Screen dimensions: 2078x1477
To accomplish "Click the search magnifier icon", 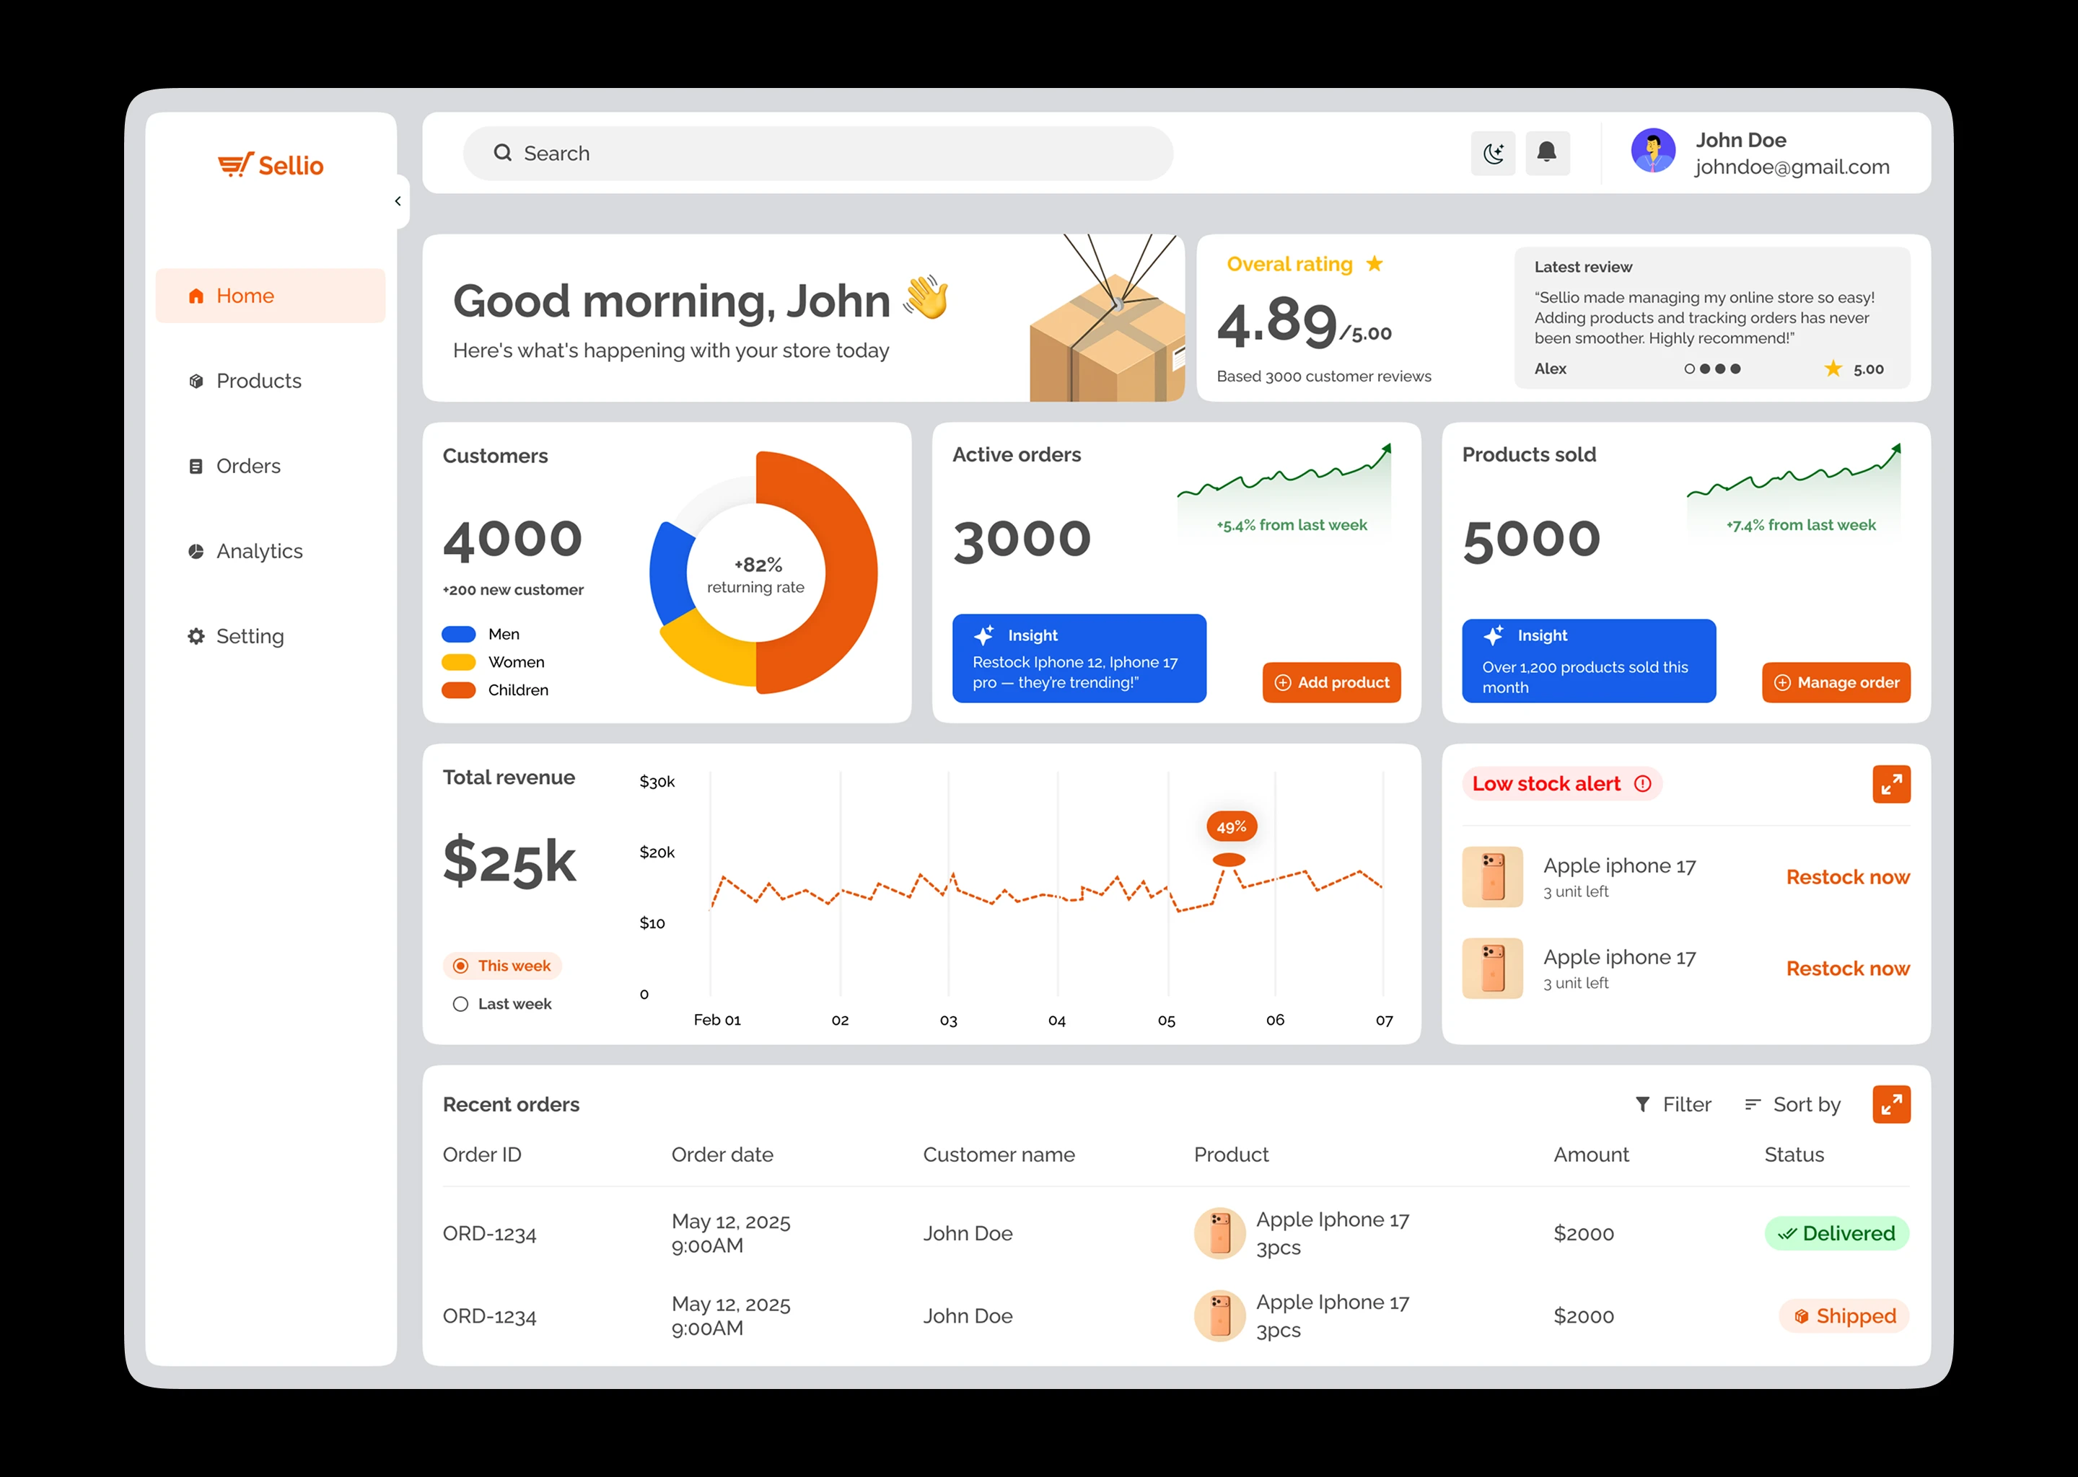I will [502, 153].
